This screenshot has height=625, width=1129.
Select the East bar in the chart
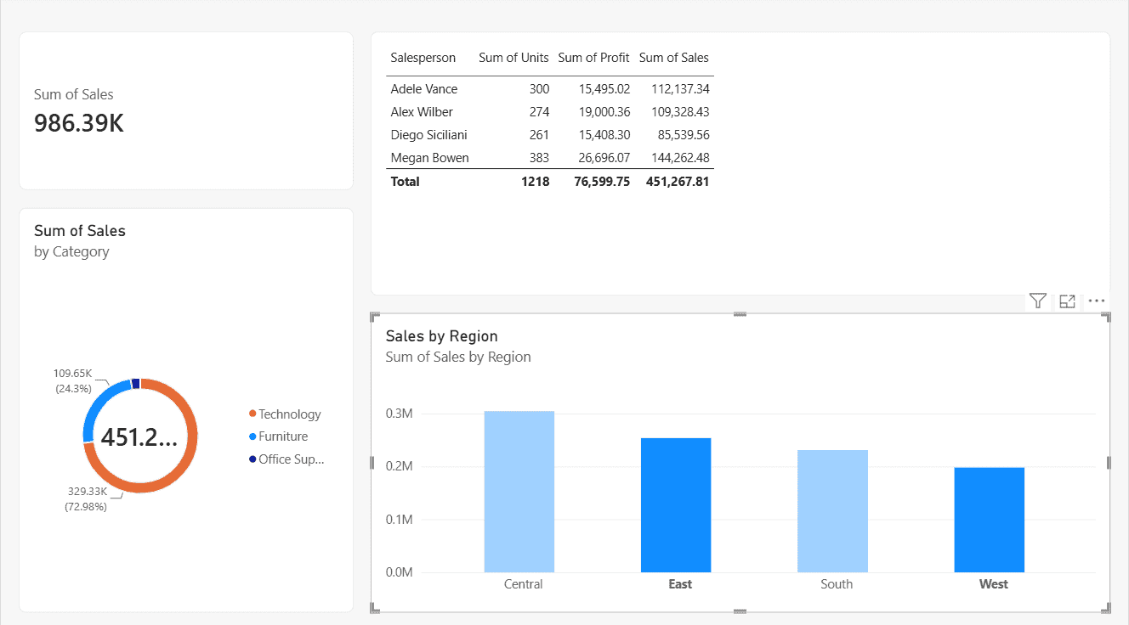click(676, 505)
